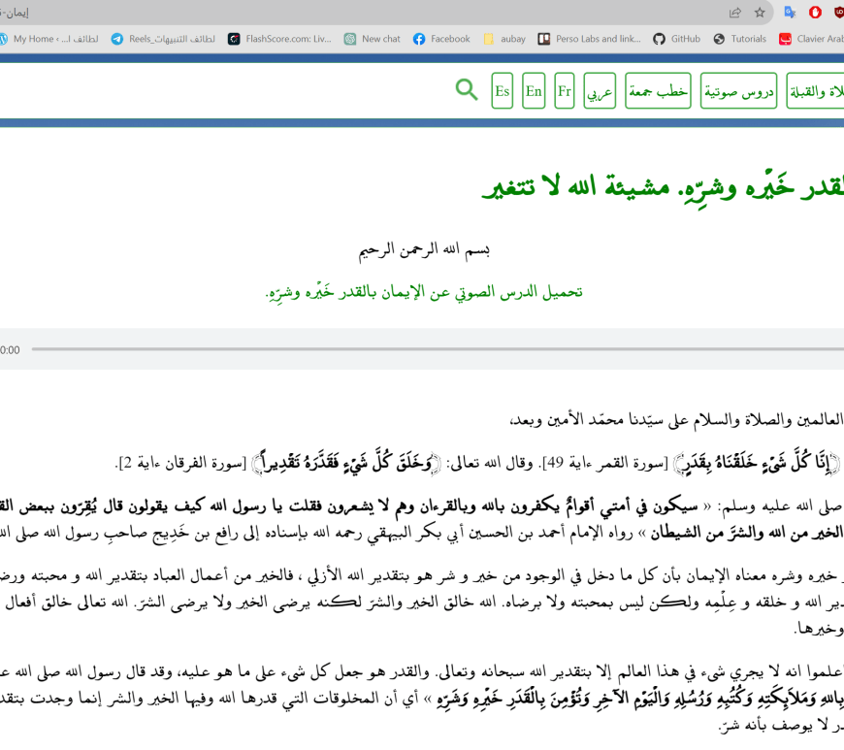Click the audio player progress bar
The width and height of the screenshot is (844, 750).
(x=437, y=349)
